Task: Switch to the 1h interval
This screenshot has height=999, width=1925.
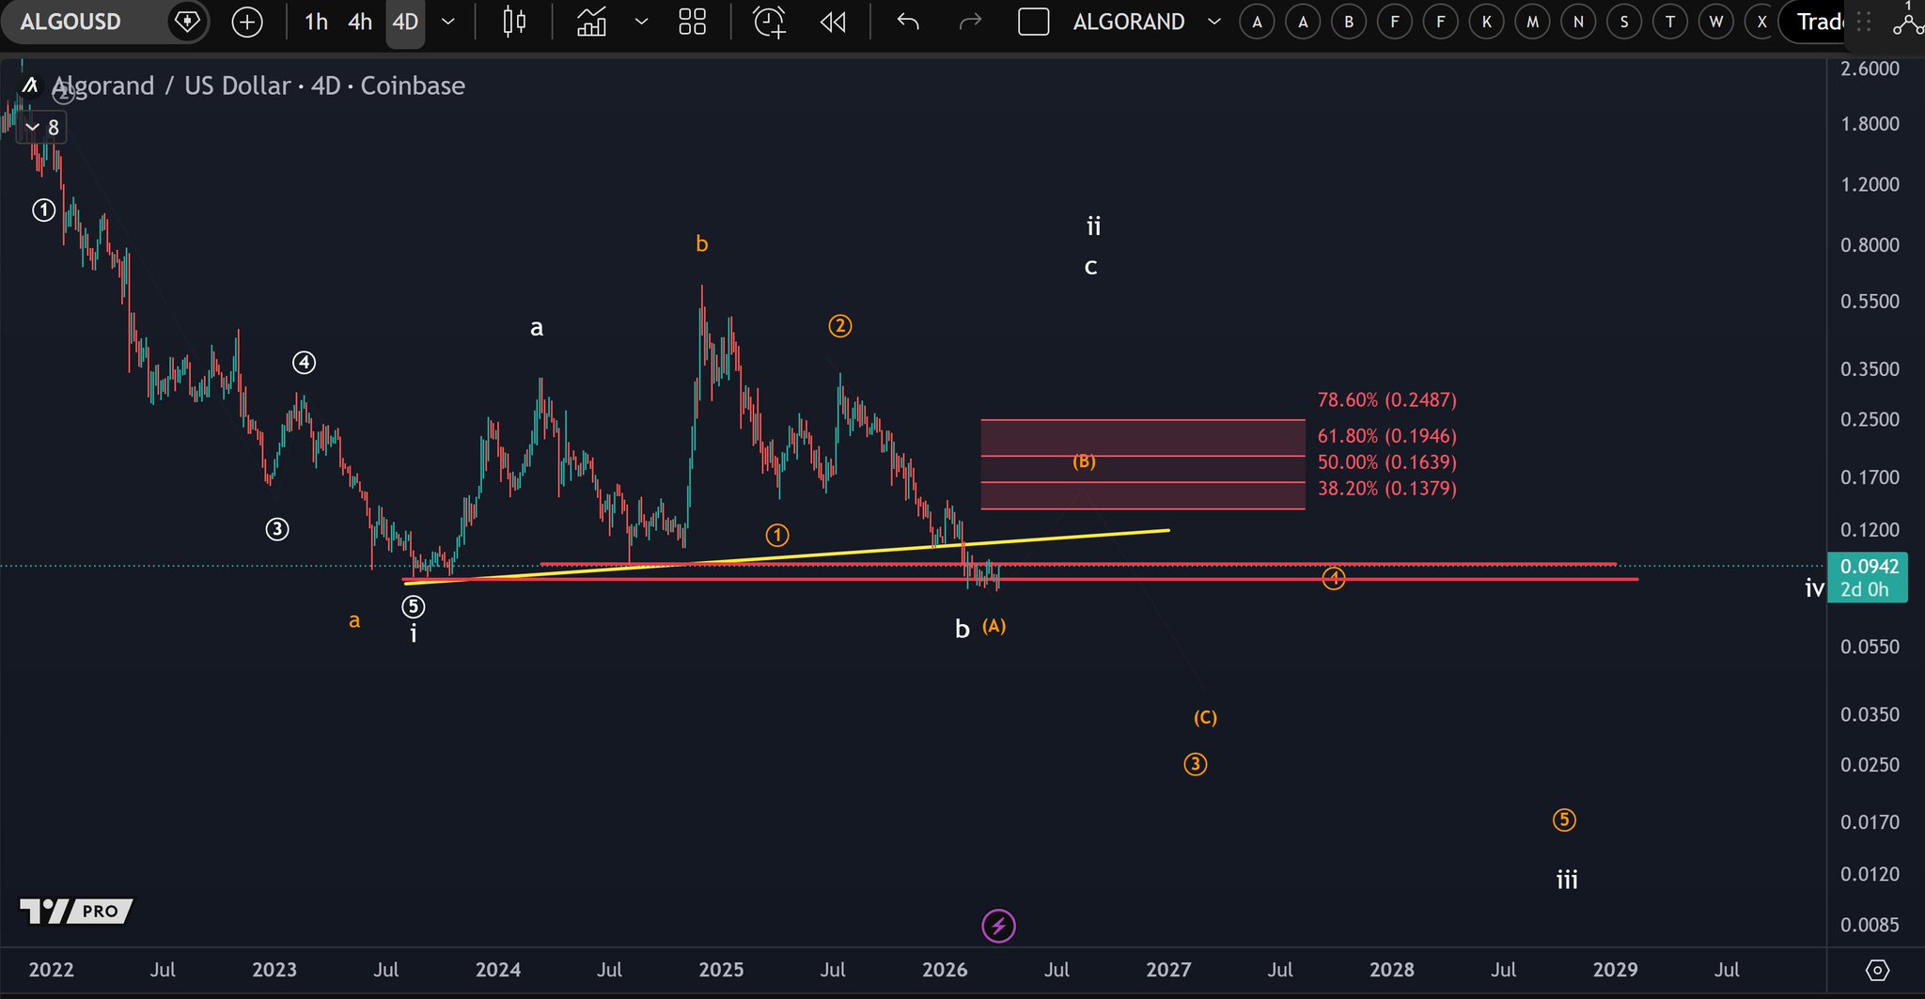Action: pyautogui.click(x=316, y=22)
